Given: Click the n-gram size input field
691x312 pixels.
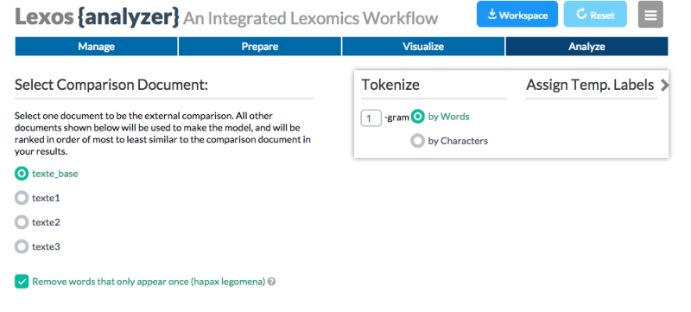Looking at the screenshot, I should 371,118.
